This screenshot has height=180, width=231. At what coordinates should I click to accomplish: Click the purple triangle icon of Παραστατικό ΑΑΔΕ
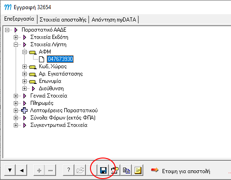point(16,30)
